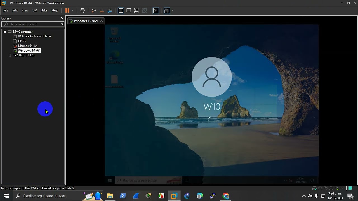Click the CD/DVD drive status icon
The width and height of the screenshot is (358, 201).
pyautogui.click(x=320, y=188)
